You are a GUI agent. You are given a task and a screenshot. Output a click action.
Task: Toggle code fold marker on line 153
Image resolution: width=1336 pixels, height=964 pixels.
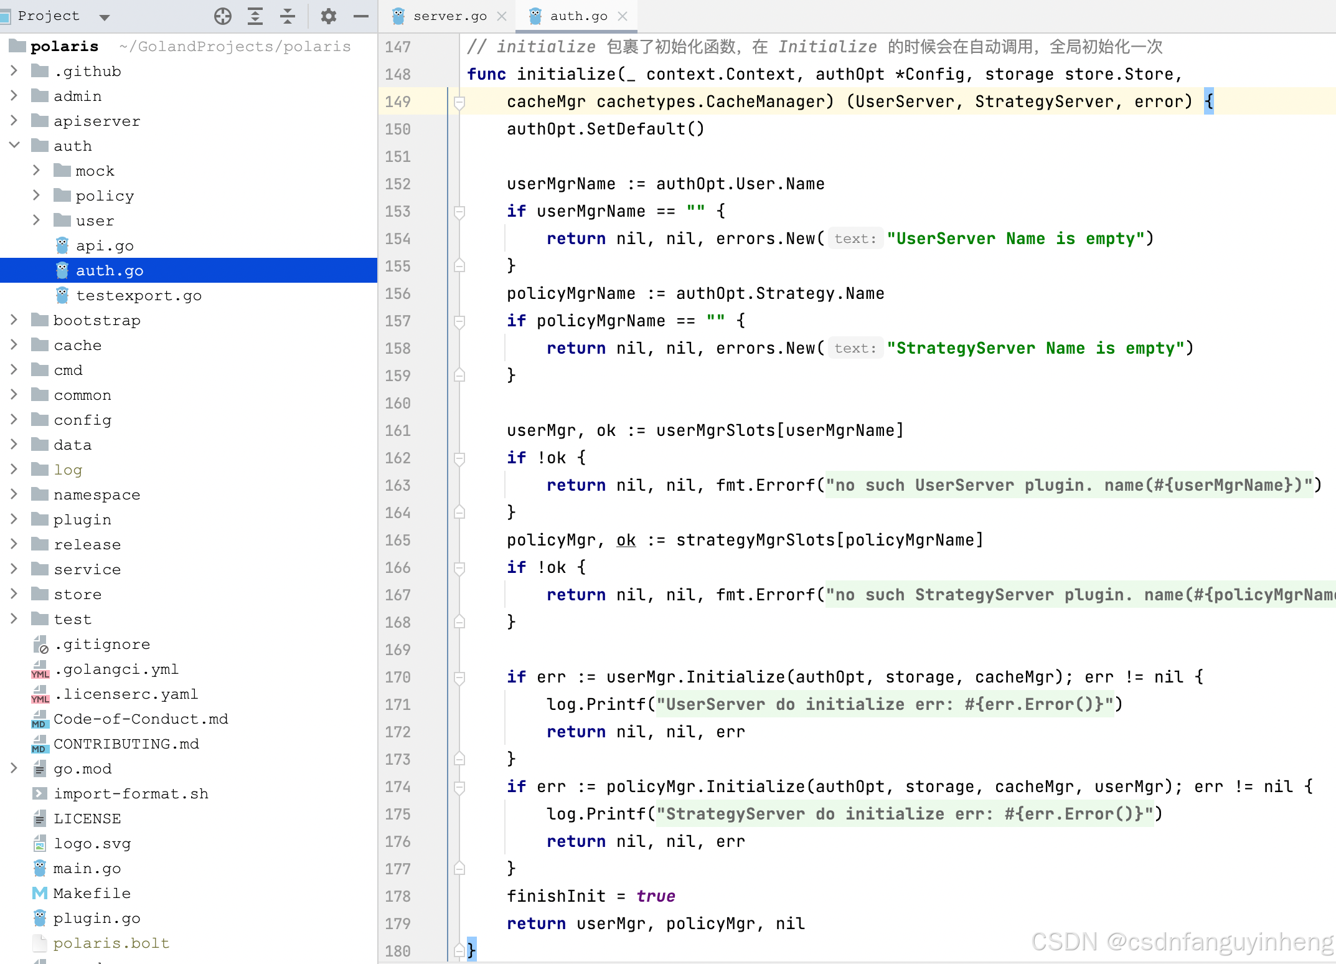point(459,212)
